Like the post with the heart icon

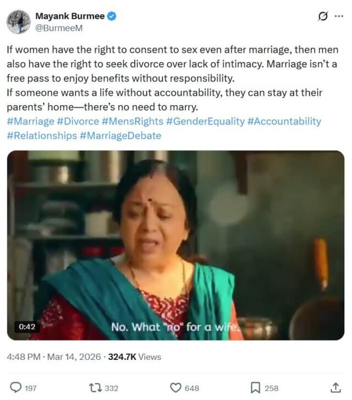[176, 387]
